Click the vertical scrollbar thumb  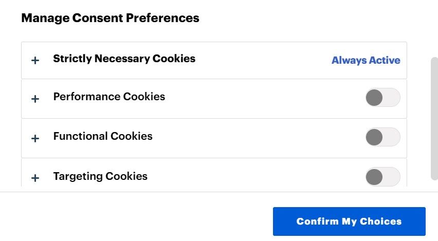pyautogui.click(x=434, y=117)
